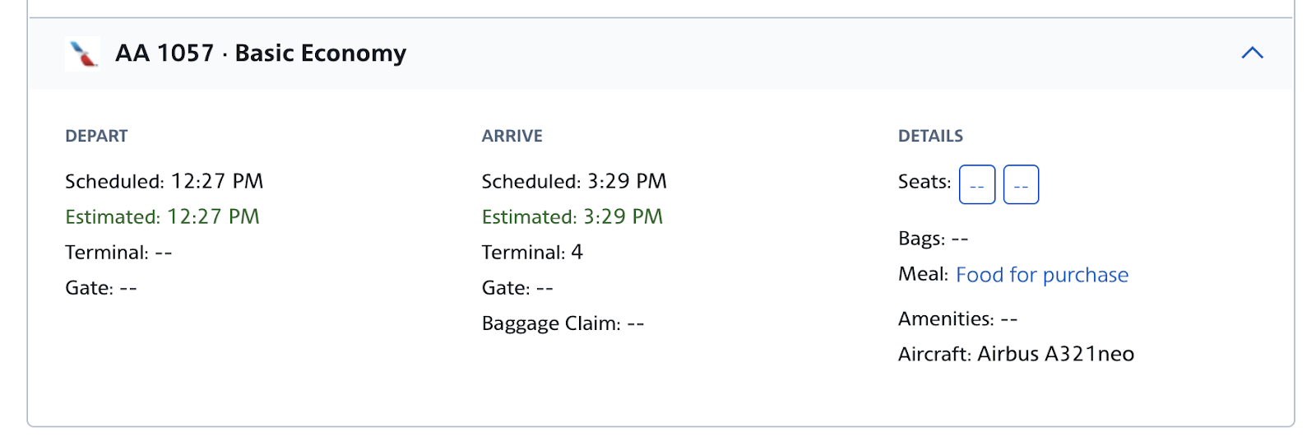This screenshot has width=1316, height=437.
Task: Click the DETAILS column heading
Action: [x=930, y=136]
